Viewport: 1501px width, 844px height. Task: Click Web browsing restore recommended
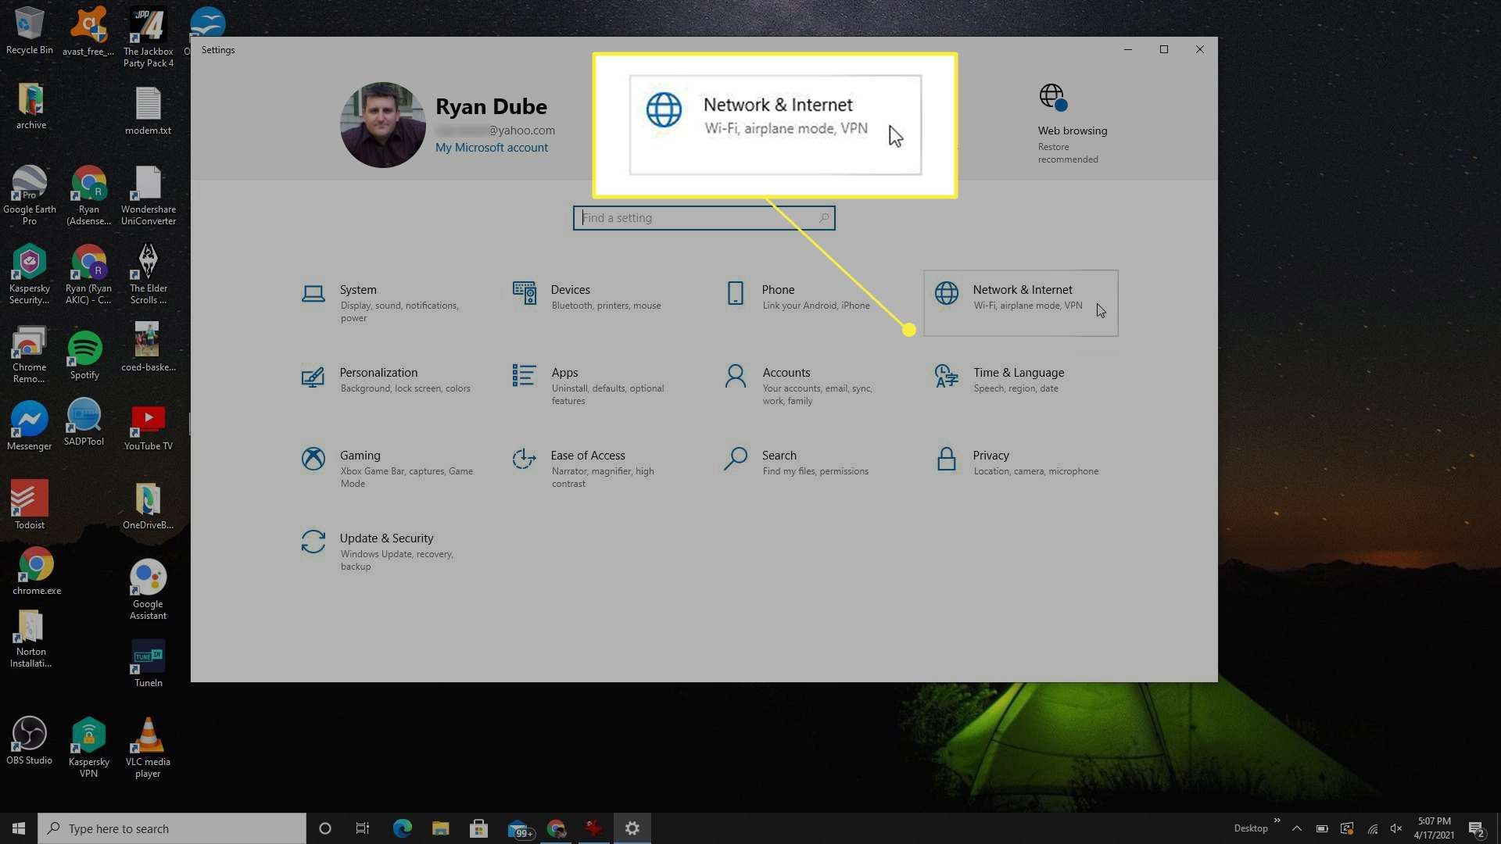(1072, 123)
